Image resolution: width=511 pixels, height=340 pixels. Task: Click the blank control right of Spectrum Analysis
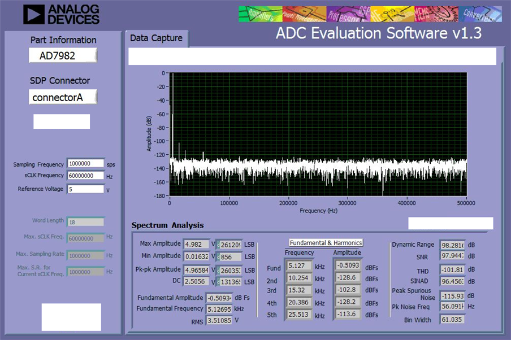click(451, 224)
